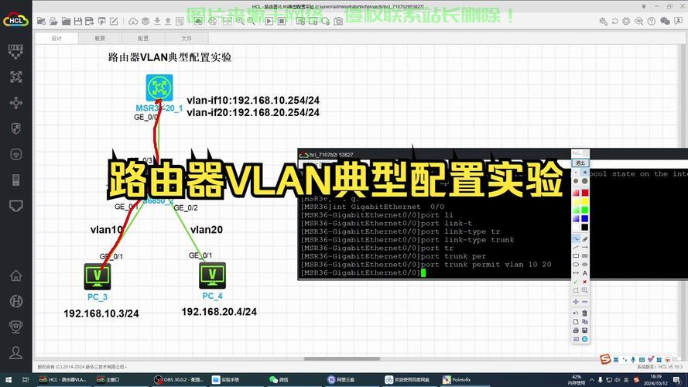Select the red X stamp tool
The height and width of the screenshot is (387, 688).
pyautogui.click(x=584, y=282)
